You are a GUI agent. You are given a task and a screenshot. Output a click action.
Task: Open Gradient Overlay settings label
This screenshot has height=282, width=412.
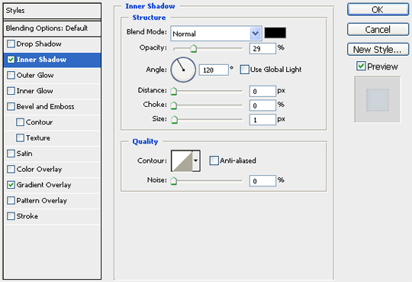(44, 185)
